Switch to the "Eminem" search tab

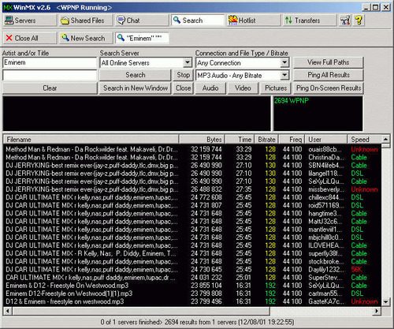point(142,38)
